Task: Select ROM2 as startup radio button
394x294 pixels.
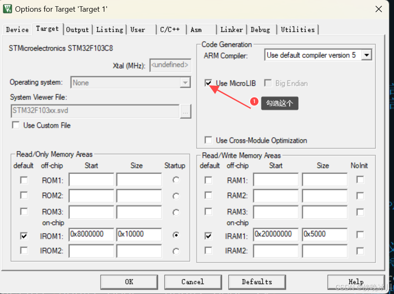Action: coord(176,196)
